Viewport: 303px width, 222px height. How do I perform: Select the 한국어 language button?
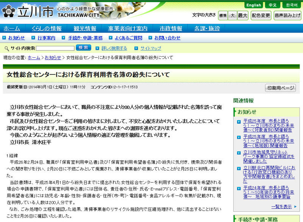coord(291,5)
